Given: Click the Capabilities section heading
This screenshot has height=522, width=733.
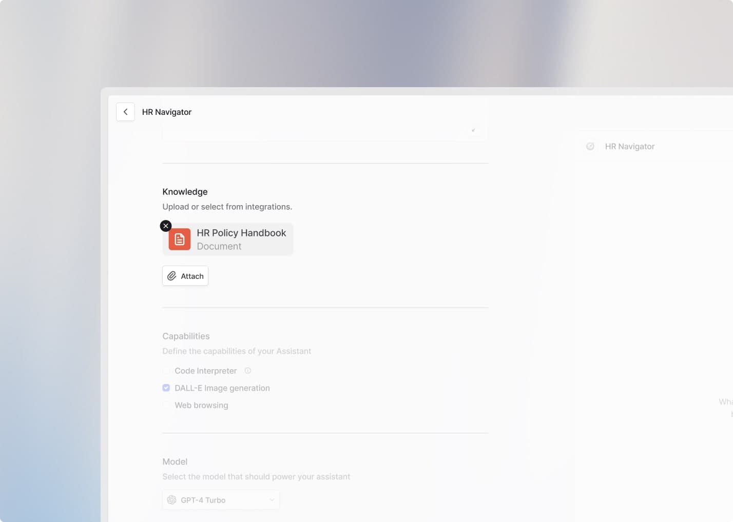Looking at the screenshot, I should tap(186, 336).
